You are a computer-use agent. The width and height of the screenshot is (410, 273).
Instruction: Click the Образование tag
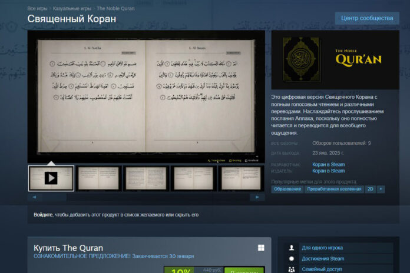tap(287, 189)
